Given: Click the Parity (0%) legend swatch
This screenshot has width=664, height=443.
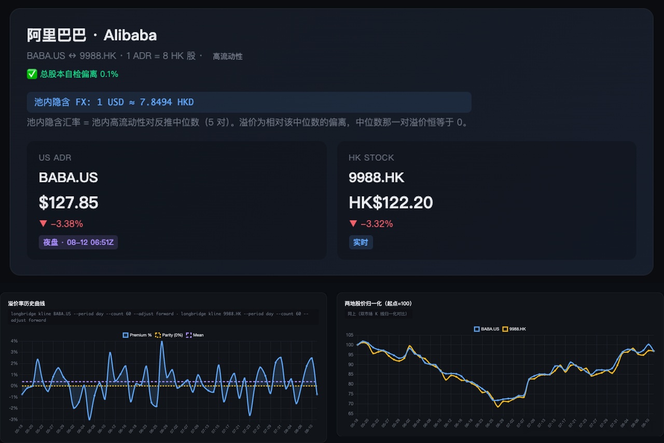Looking at the screenshot, I should coord(158,335).
